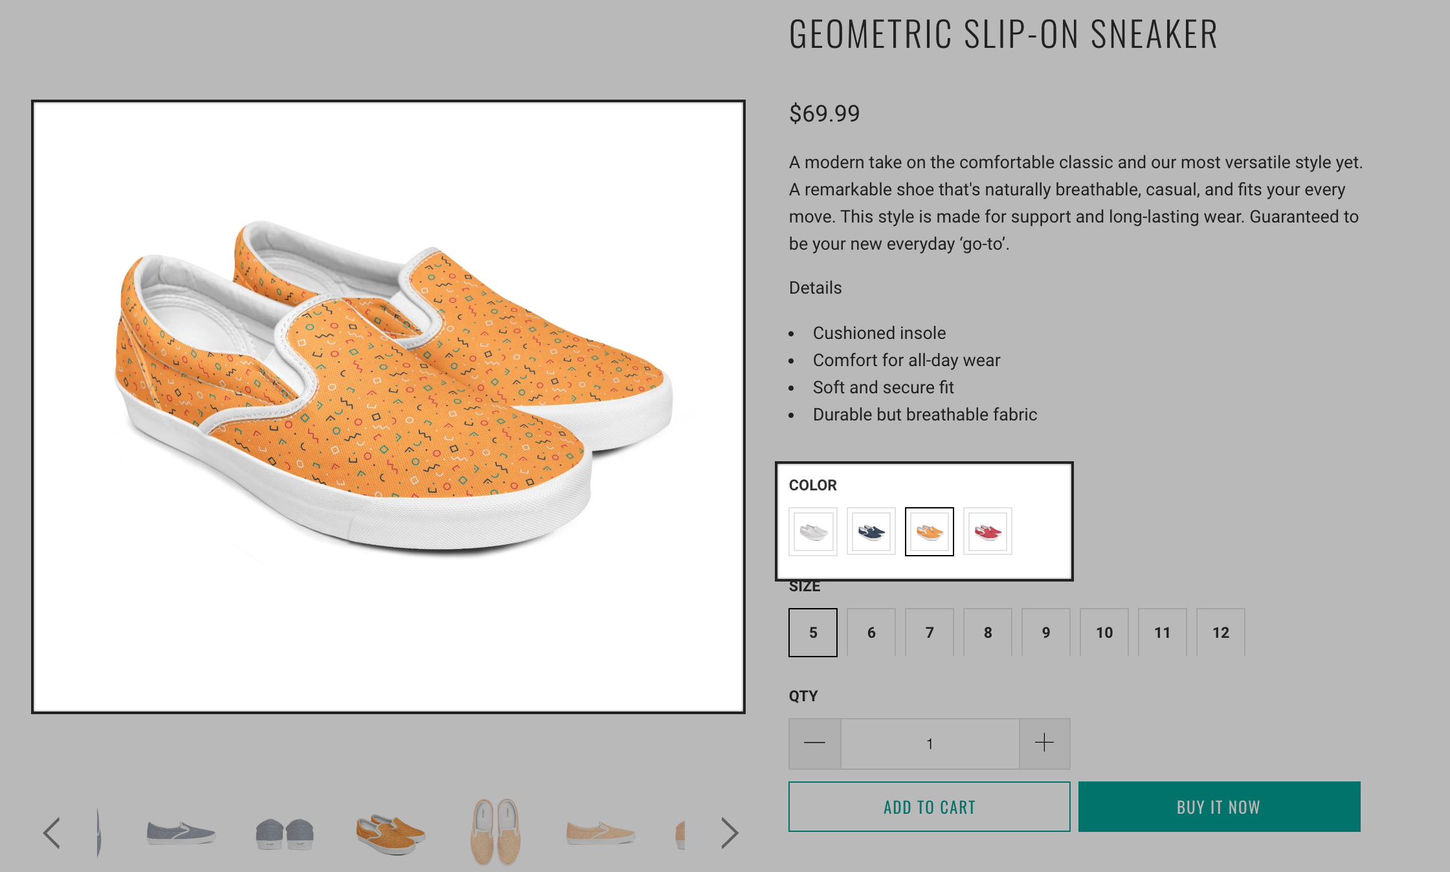Show gray sneaker heel-view thumbnail
The image size is (1450, 872).
tap(285, 833)
